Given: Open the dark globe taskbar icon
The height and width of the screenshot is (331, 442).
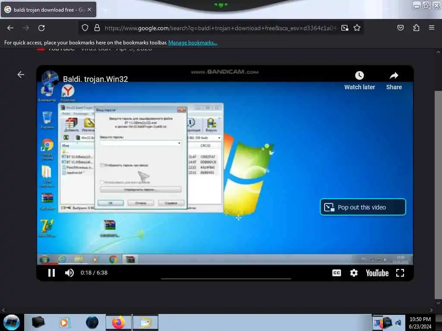Looking at the screenshot, I should (92, 322).
